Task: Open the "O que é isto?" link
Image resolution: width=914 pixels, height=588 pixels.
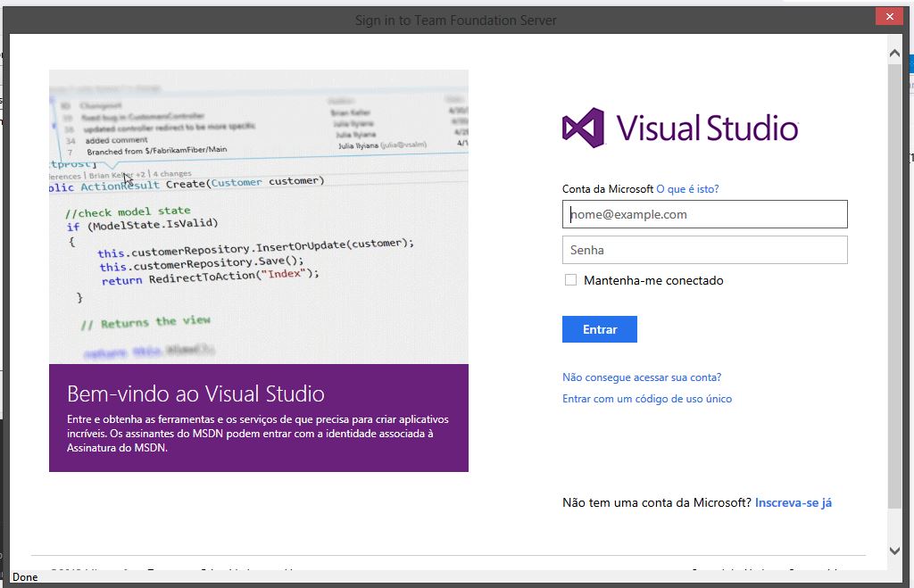Action: click(688, 189)
